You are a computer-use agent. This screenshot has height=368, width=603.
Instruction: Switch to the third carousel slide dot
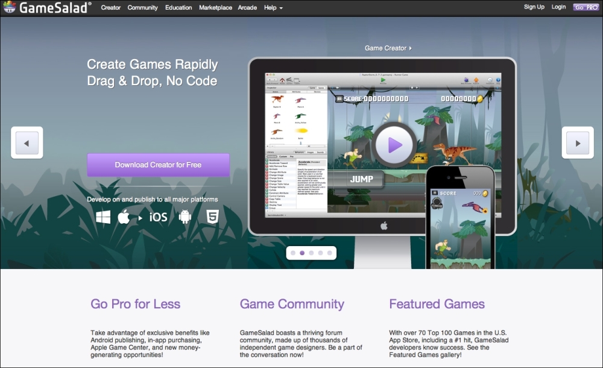coord(312,253)
